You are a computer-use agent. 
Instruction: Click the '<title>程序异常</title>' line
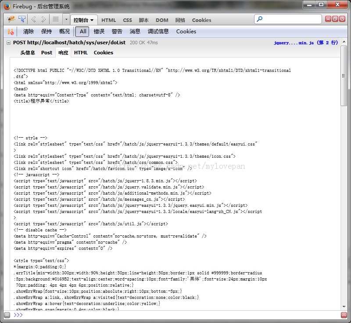point(41,101)
